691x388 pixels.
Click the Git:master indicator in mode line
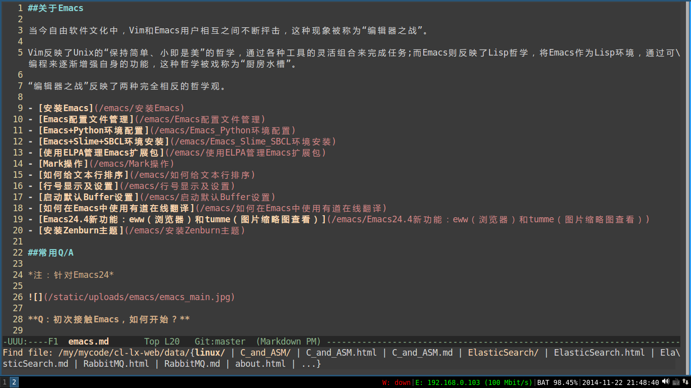220,342
